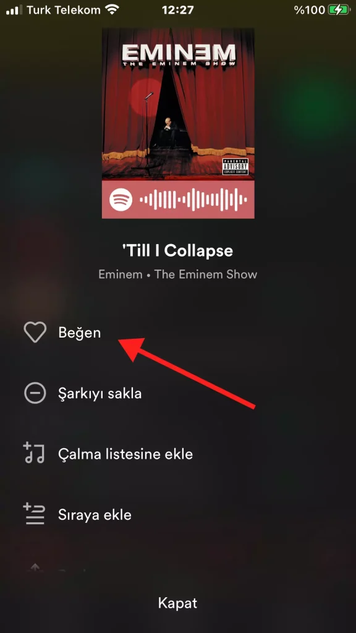This screenshot has height=633, width=356.
Task: Select Çalma listesine ekle option
Action: 125,454
